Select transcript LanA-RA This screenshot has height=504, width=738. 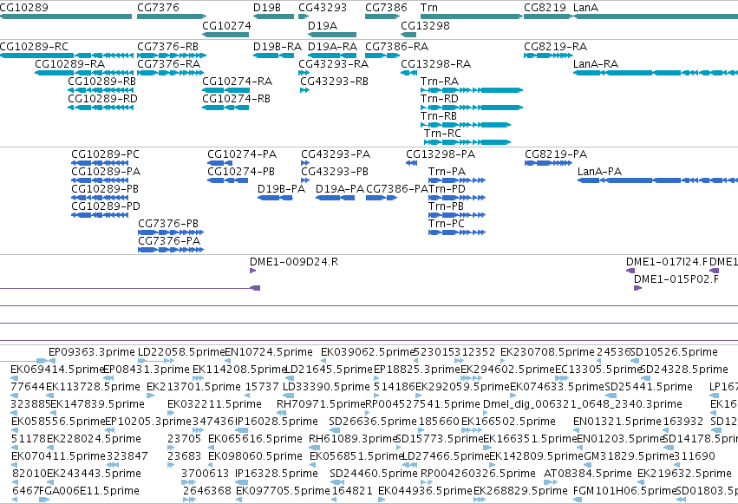point(596,64)
